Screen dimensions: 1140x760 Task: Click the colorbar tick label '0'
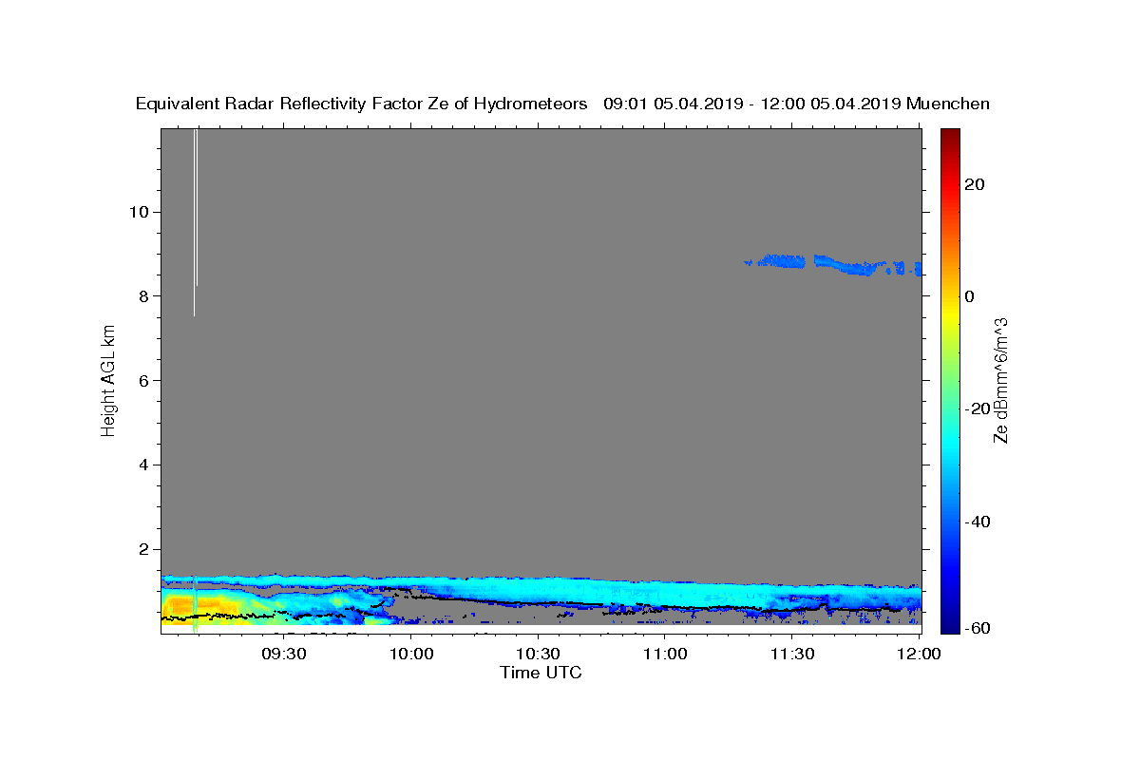(x=970, y=296)
